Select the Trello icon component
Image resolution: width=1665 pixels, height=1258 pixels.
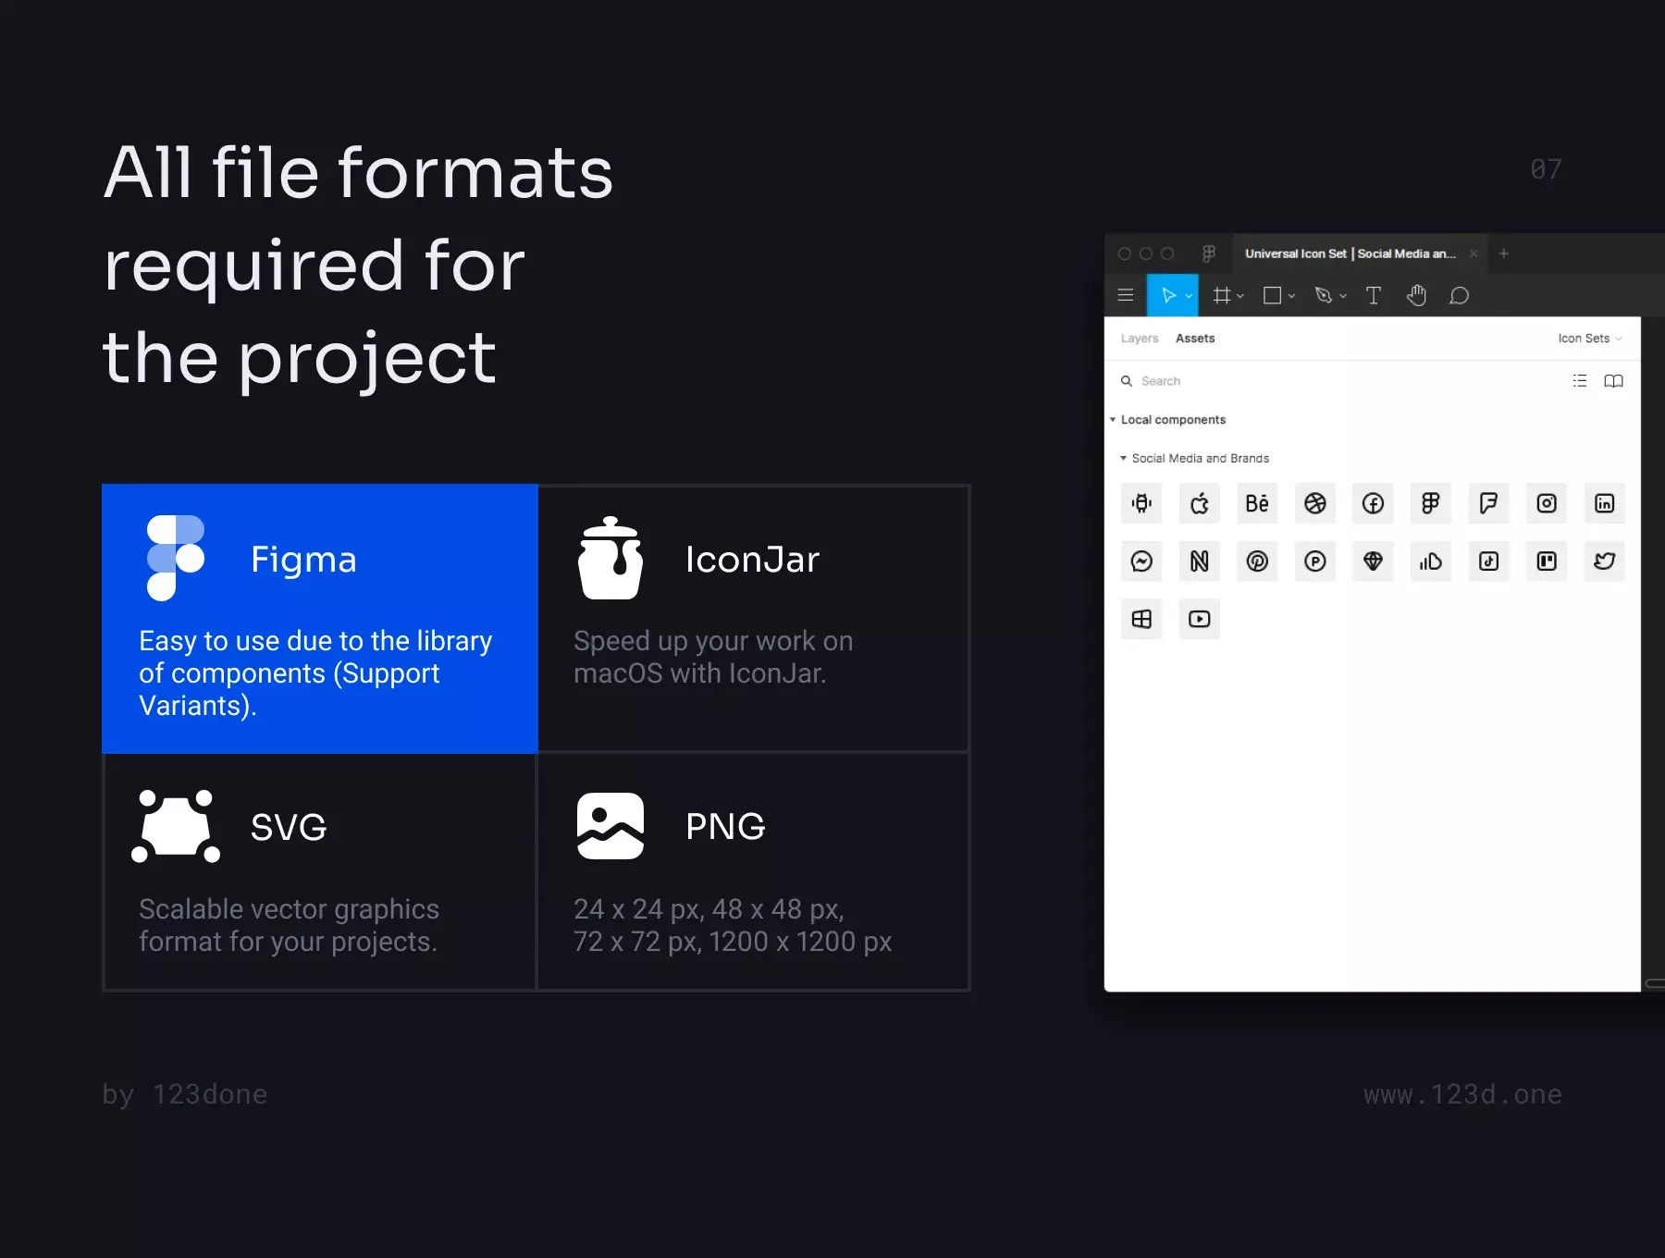(x=1547, y=561)
